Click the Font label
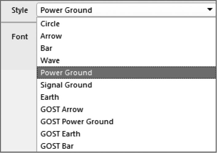The height and width of the screenshot is (153, 217). click(x=20, y=37)
